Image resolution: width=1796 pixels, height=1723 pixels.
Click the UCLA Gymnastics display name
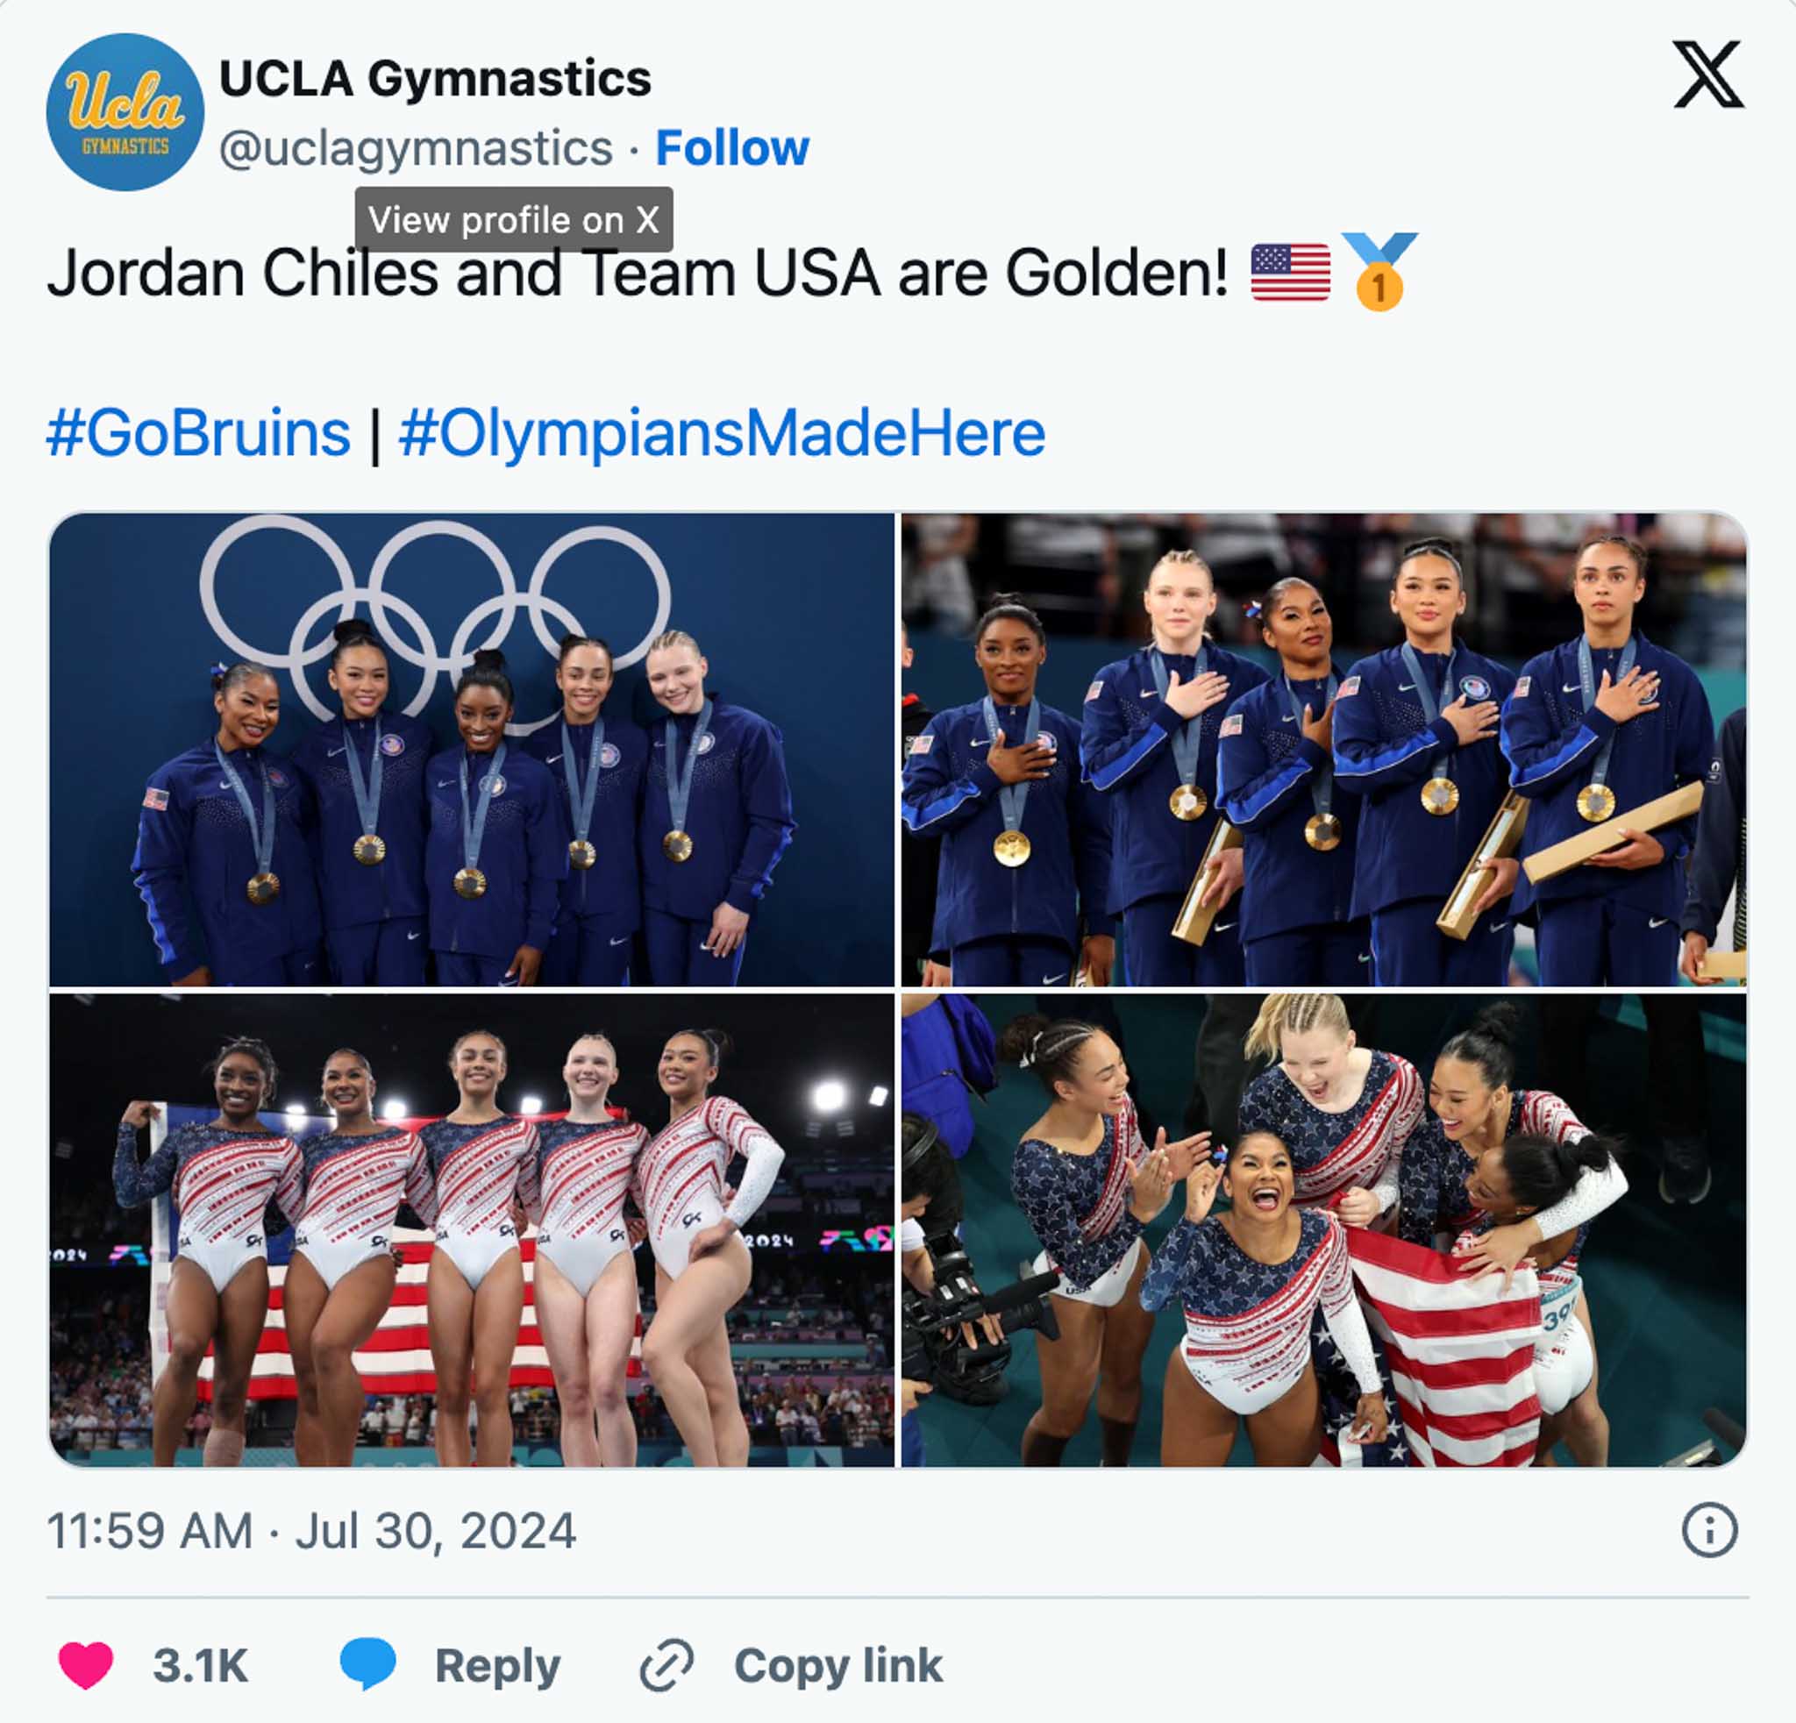point(435,79)
